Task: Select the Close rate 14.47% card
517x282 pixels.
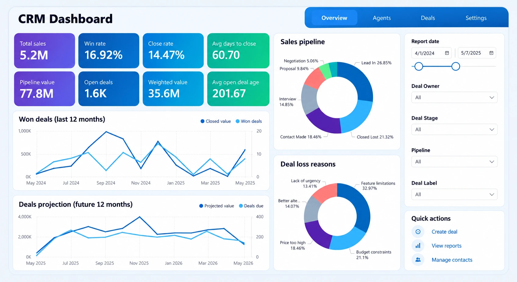Action: 173,51
